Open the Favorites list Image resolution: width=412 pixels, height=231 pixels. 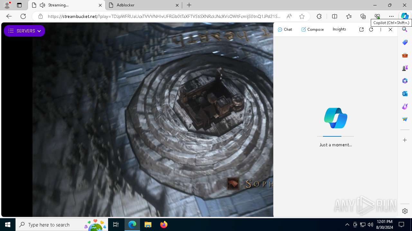tap(349, 16)
